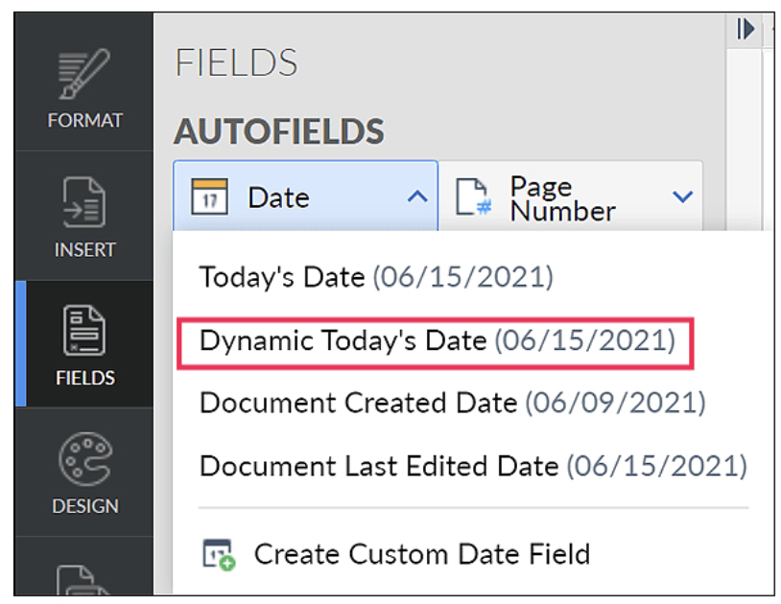Click the Date autofield label
This screenshot has height=604, width=781.
[x=278, y=197]
